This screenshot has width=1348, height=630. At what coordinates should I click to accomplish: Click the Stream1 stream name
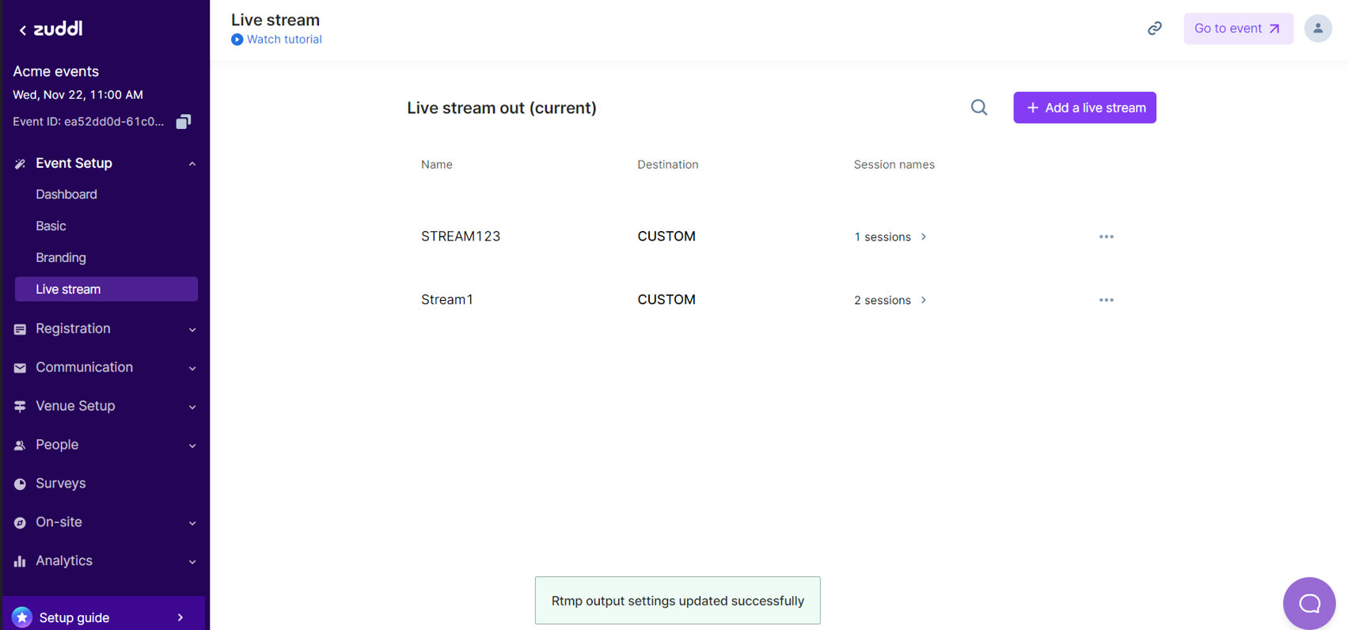click(447, 300)
